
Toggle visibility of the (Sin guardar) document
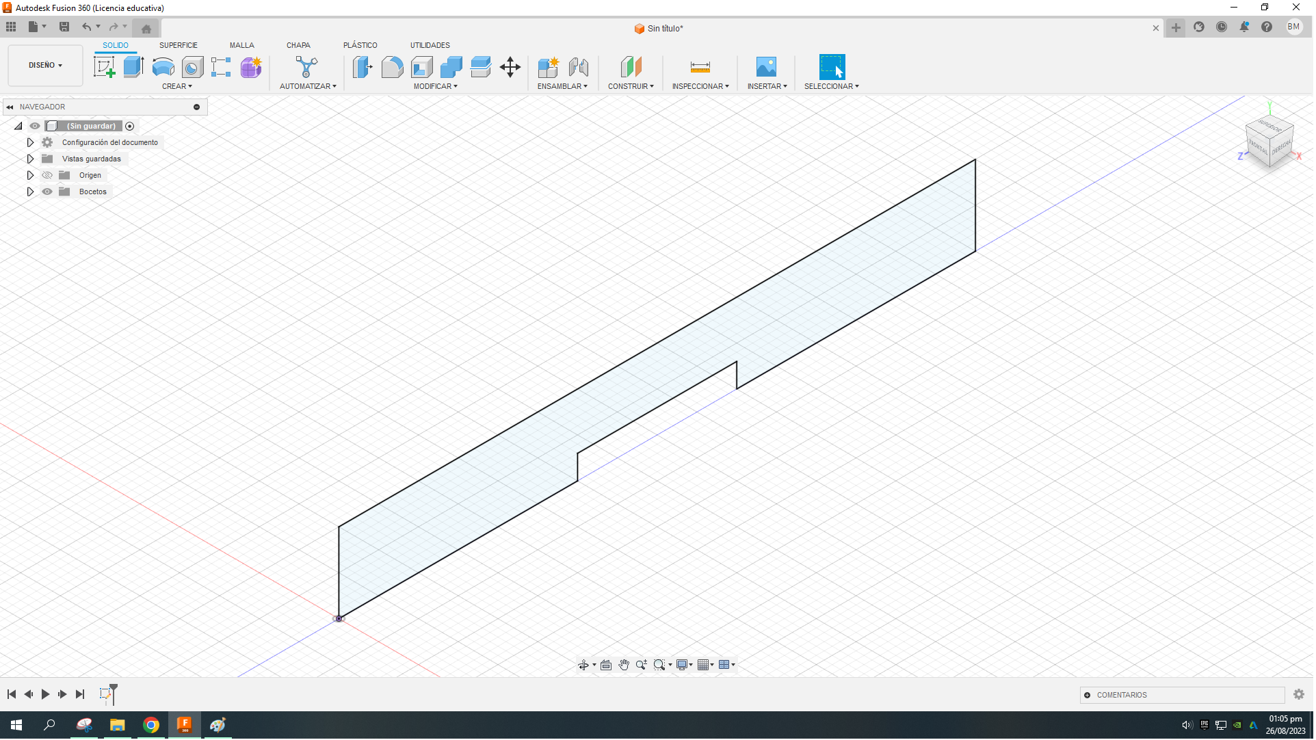[34, 126]
